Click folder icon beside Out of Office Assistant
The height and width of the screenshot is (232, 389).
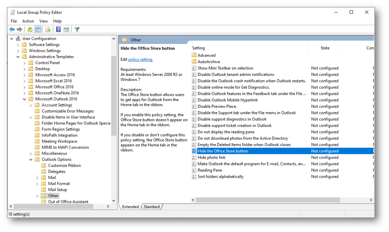pos(43,201)
